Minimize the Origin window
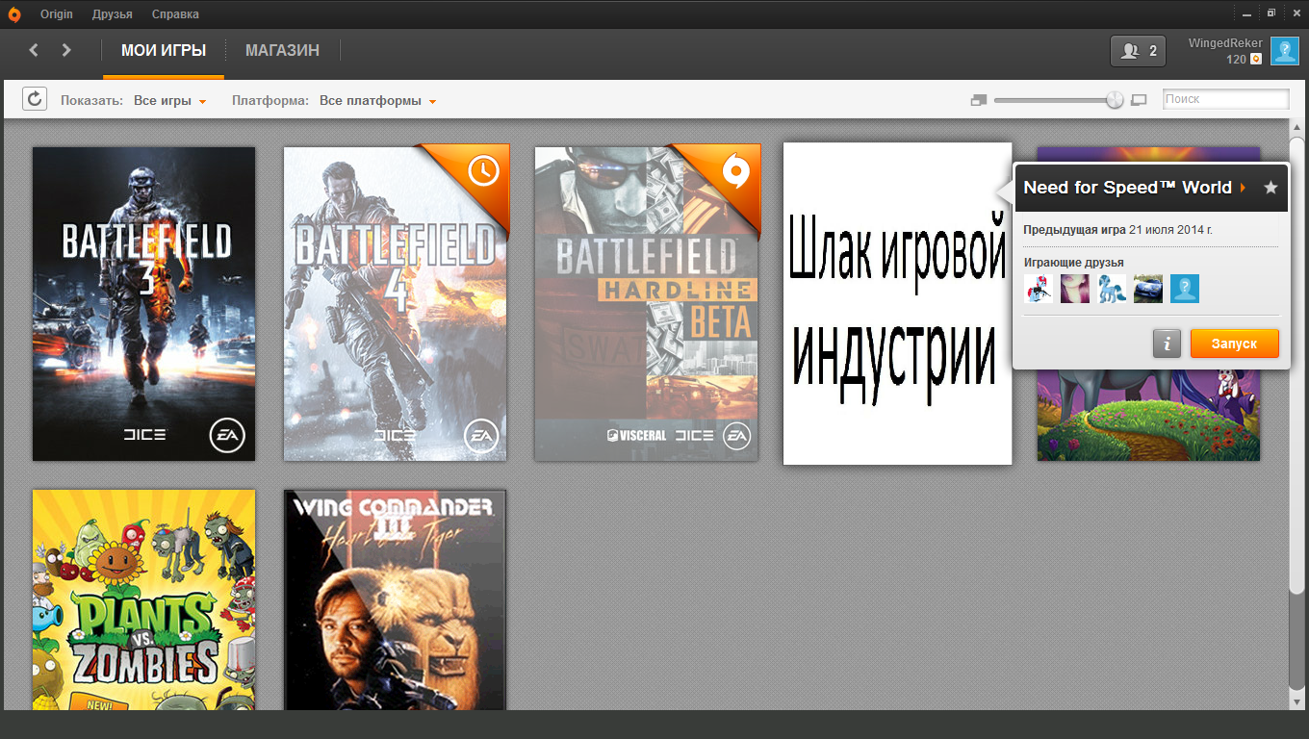The image size is (1309, 739). [1247, 13]
